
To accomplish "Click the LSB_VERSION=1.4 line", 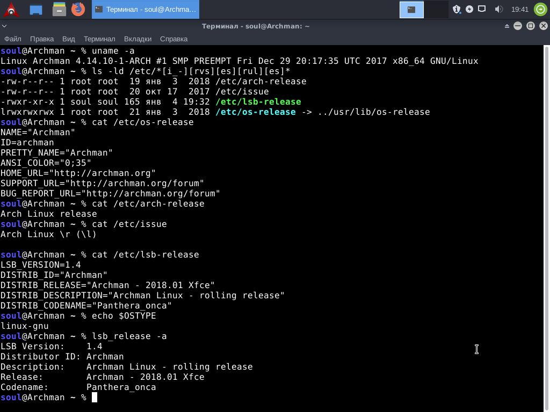I will 40,265.
